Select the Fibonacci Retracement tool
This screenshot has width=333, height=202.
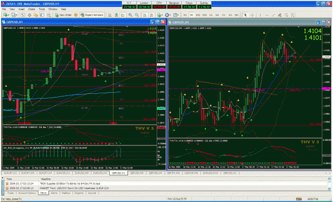287,15
